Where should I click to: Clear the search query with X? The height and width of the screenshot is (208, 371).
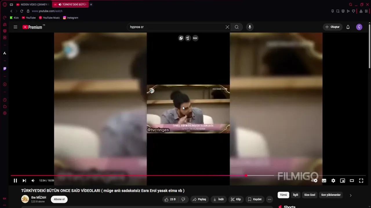(227, 27)
